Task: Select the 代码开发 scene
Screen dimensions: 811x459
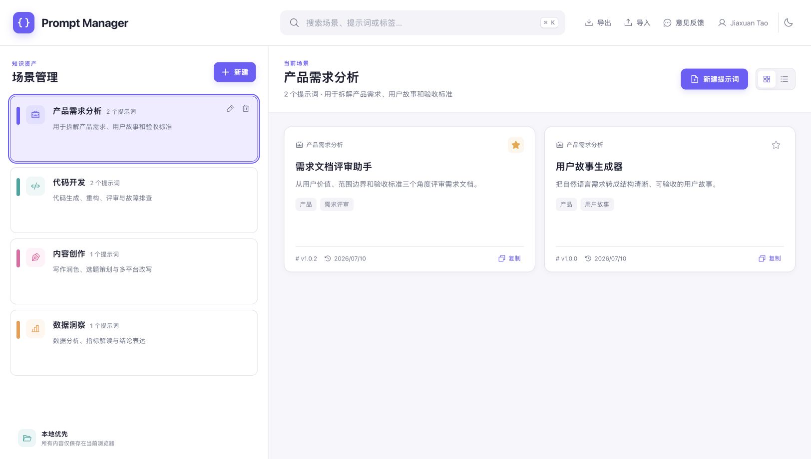Action: (134, 200)
